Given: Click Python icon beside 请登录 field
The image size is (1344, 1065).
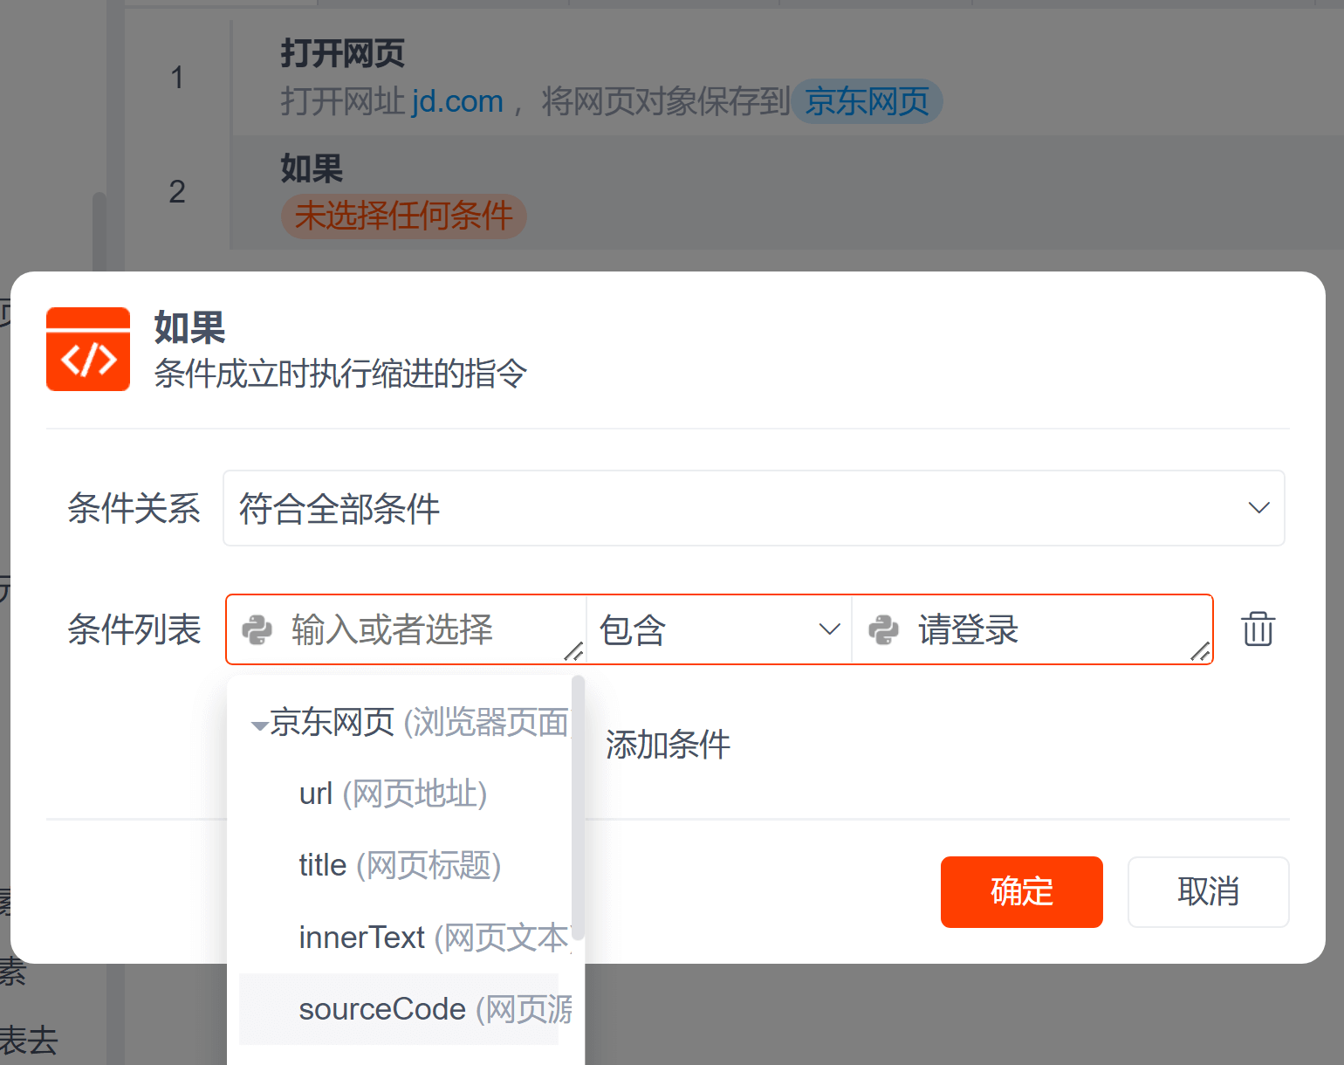Looking at the screenshot, I should pyautogui.click(x=883, y=630).
